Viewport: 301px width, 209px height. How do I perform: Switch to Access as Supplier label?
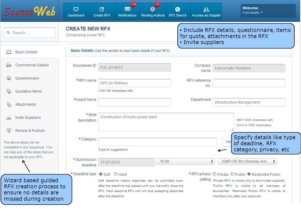(x=206, y=15)
